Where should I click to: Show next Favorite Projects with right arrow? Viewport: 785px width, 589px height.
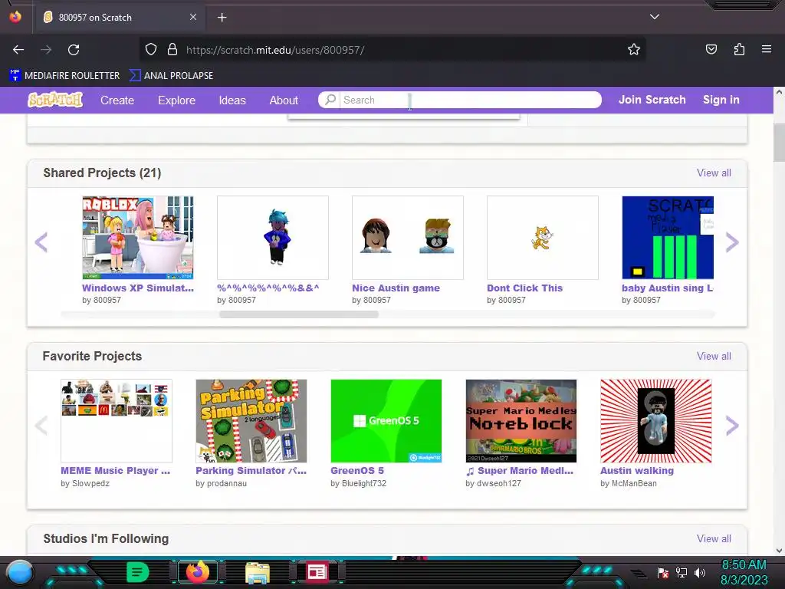(x=732, y=426)
